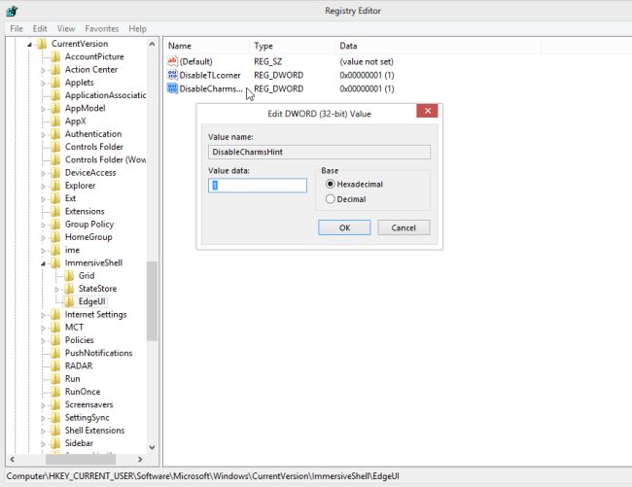This screenshot has height=487, width=632.
Task: Select the Decimal base option
Action: tap(331, 199)
